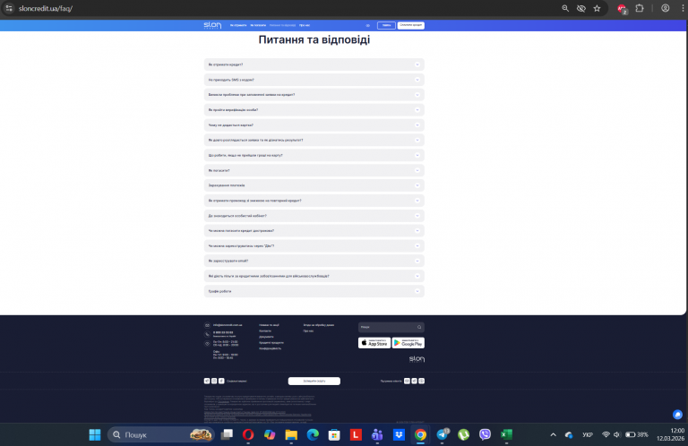
Task: Open the Windows Start menu
Action: [95, 434]
